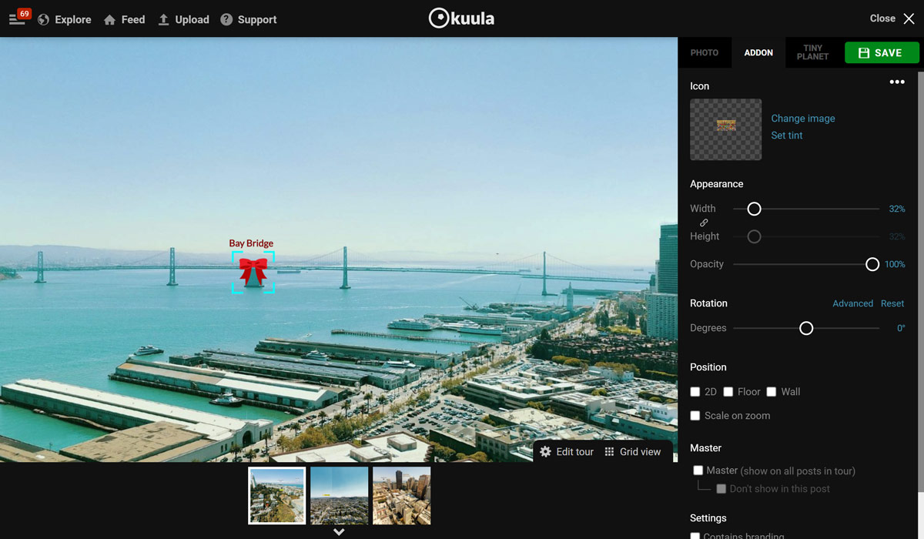This screenshot has width=924, height=539.
Task: Reset the rotation
Action: click(x=892, y=303)
